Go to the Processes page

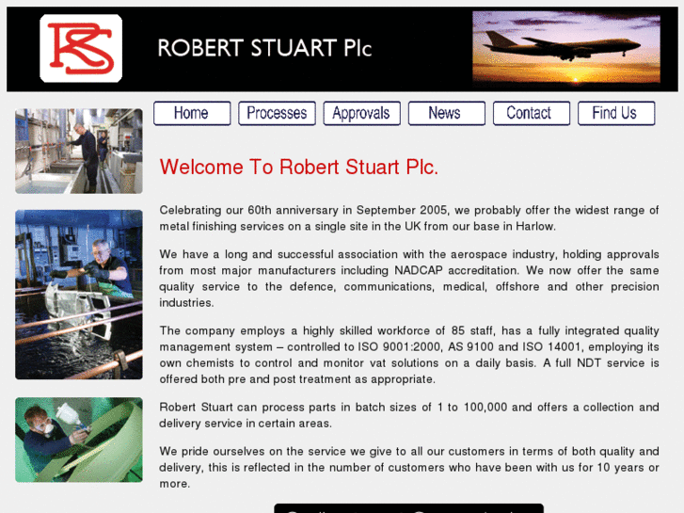pyautogui.click(x=277, y=113)
